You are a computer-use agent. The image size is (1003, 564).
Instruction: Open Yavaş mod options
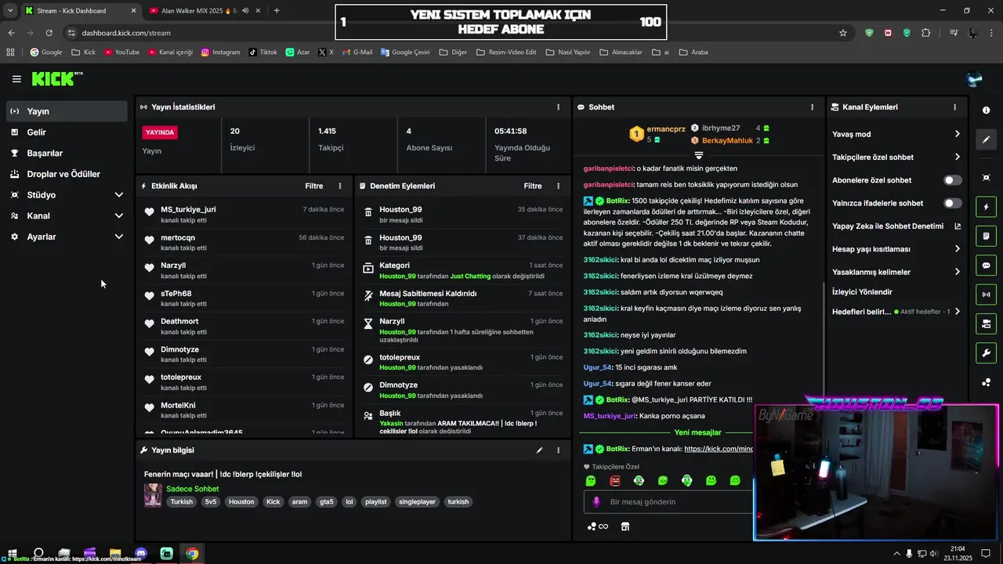pyautogui.click(x=896, y=135)
